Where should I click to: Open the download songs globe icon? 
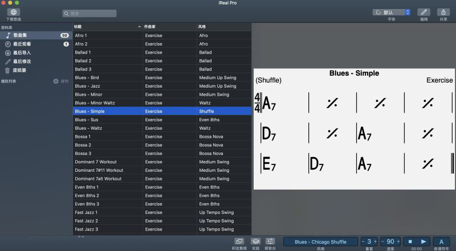click(13, 12)
